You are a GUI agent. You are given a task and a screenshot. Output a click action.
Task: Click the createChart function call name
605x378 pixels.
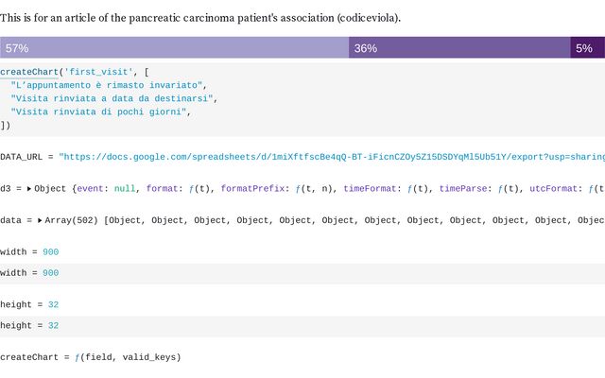28,72
